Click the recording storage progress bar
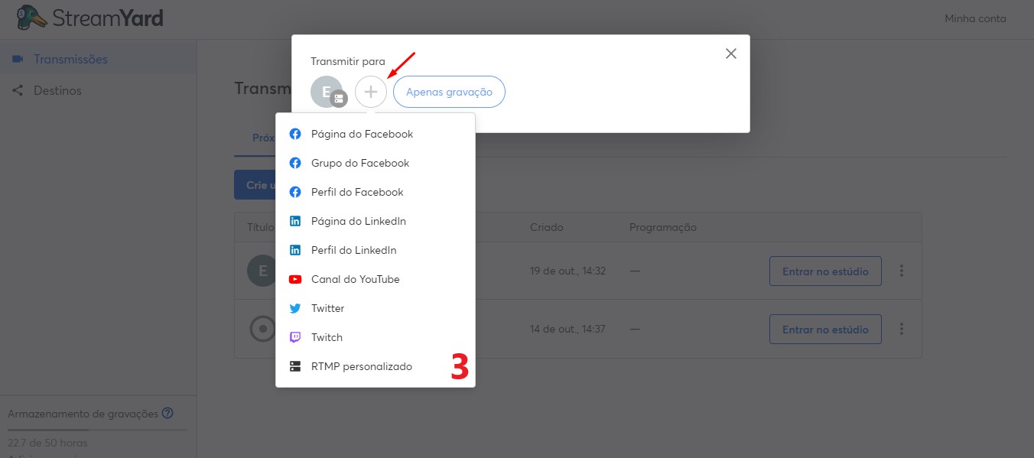This screenshot has width=1034, height=458. pos(97,430)
